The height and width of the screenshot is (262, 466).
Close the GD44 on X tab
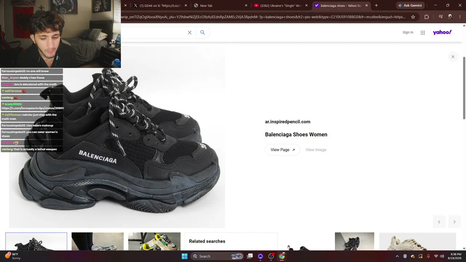(186, 5)
